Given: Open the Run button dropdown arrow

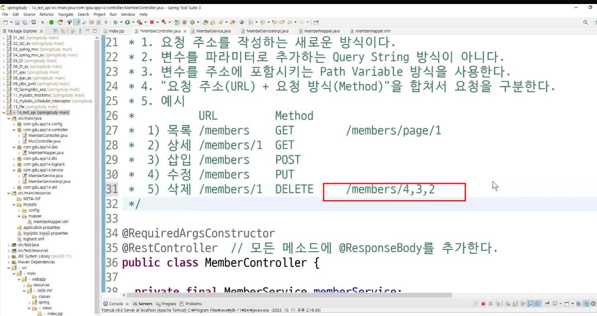Looking at the screenshot, I should tap(133, 22).
